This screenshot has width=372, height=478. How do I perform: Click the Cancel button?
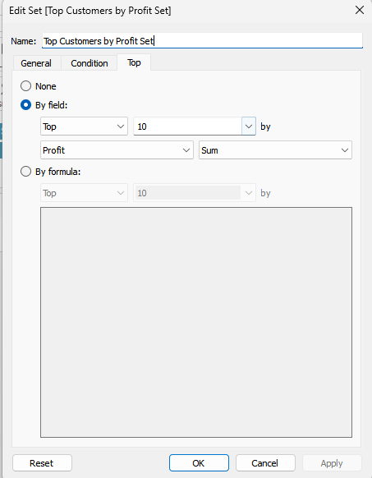pyautogui.click(x=265, y=463)
